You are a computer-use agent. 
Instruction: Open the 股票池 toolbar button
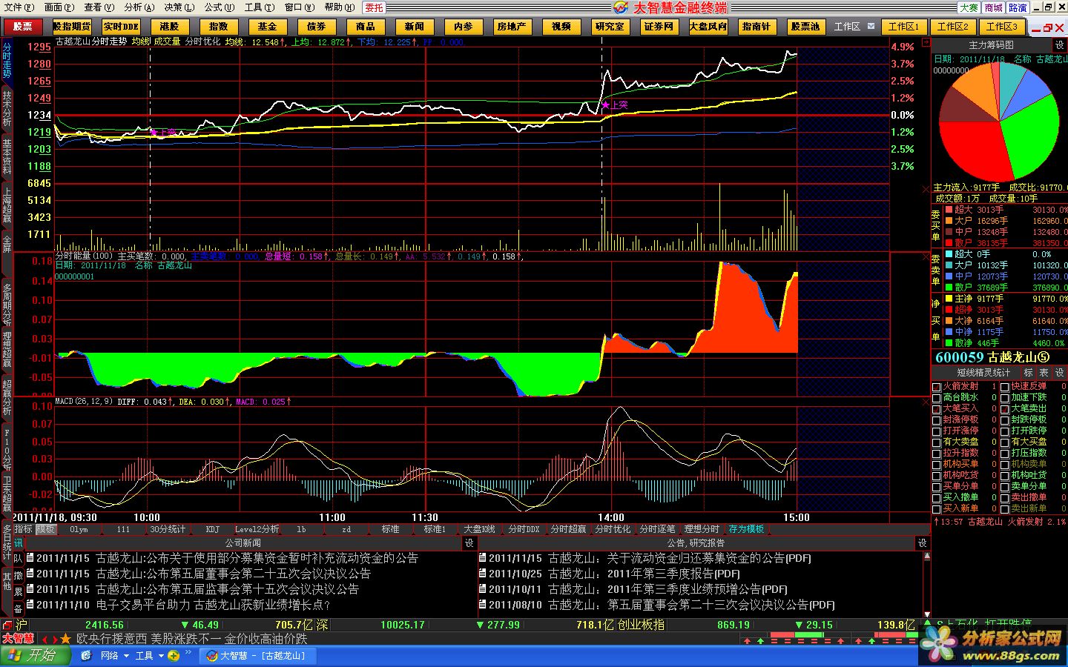(x=805, y=27)
